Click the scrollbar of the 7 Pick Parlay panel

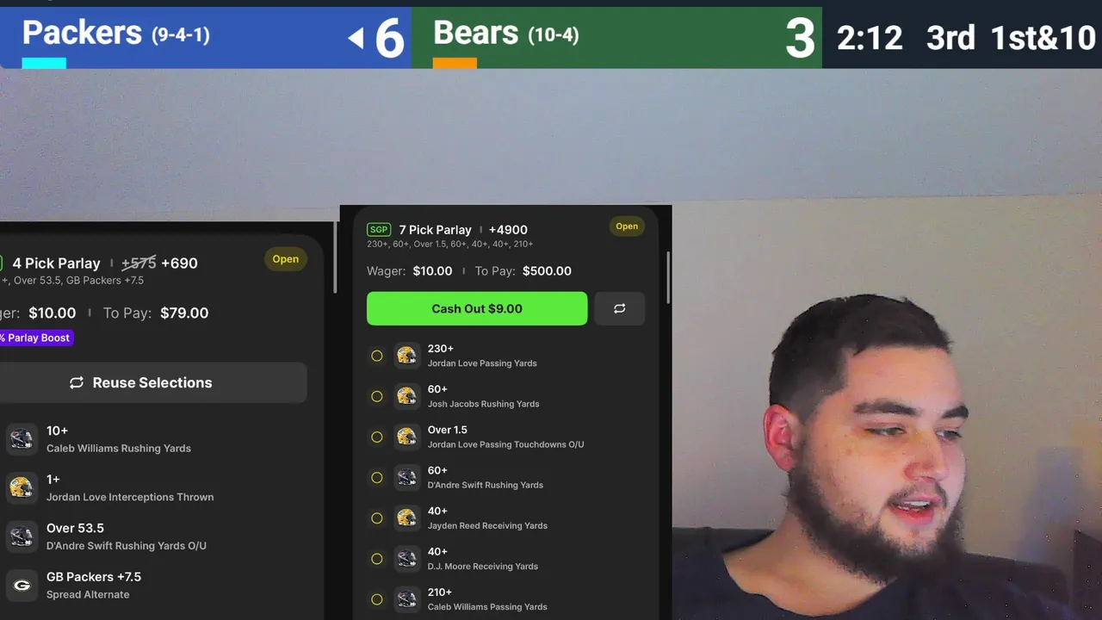pyautogui.click(x=668, y=276)
